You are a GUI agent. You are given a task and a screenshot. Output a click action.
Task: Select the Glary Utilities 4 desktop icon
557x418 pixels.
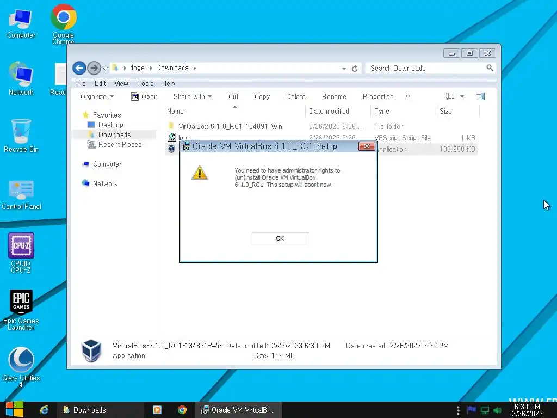point(21,367)
